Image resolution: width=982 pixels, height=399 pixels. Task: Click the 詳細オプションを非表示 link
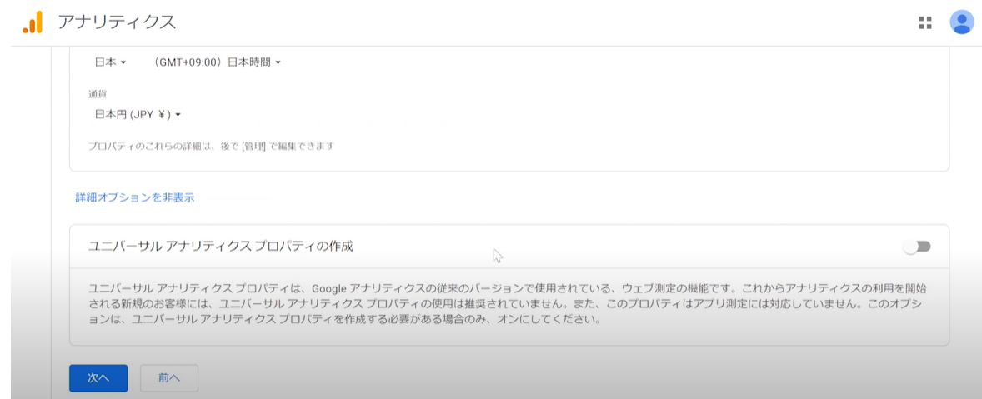(x=135, y=197)
